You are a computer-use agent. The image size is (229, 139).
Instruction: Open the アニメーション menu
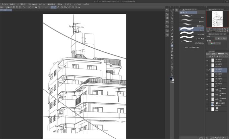click(32, 4)
